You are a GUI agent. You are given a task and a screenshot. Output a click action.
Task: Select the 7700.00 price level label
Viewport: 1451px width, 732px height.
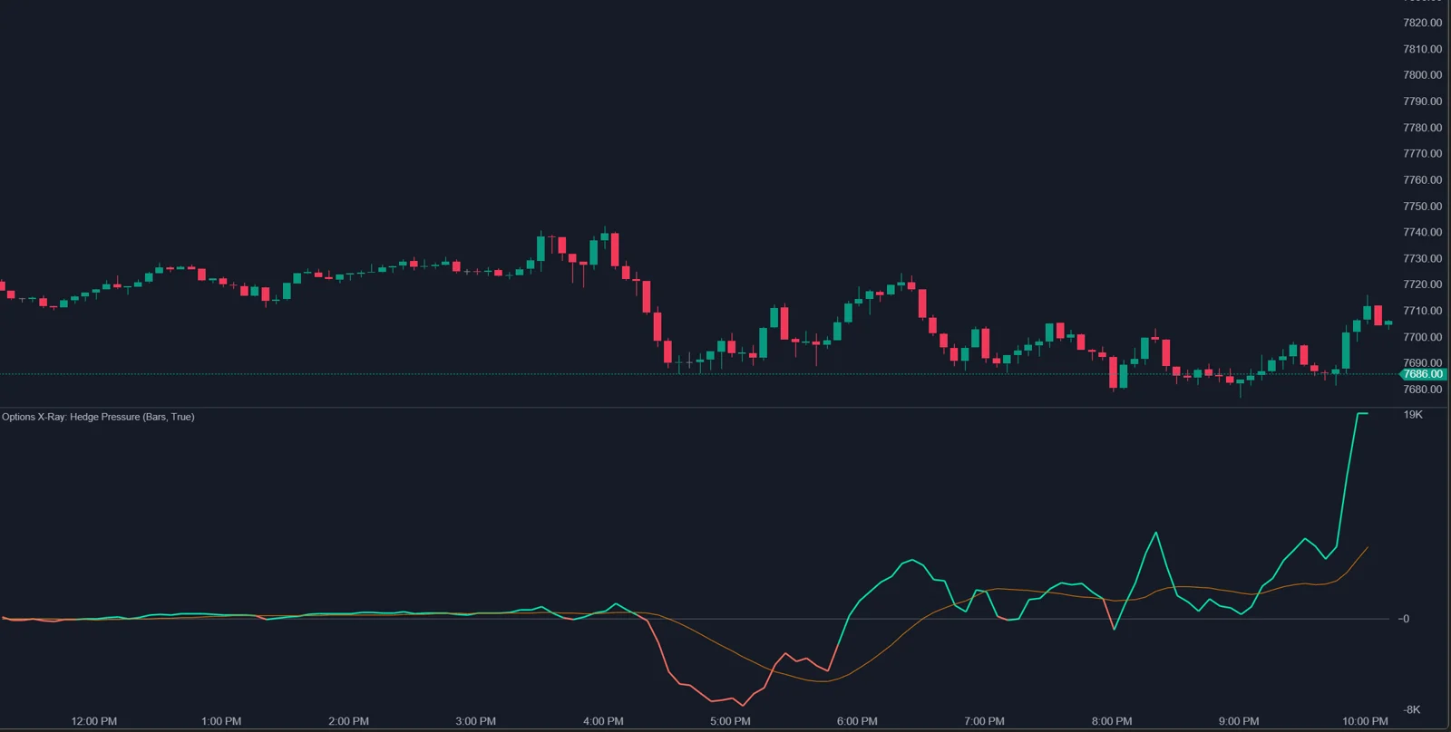(1422, 337)
